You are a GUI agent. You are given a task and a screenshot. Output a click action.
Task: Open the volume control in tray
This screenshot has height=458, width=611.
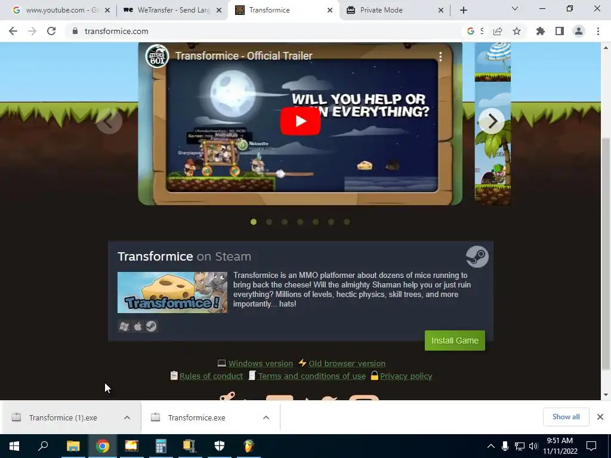pyautogui.click(x=533, y=446)
